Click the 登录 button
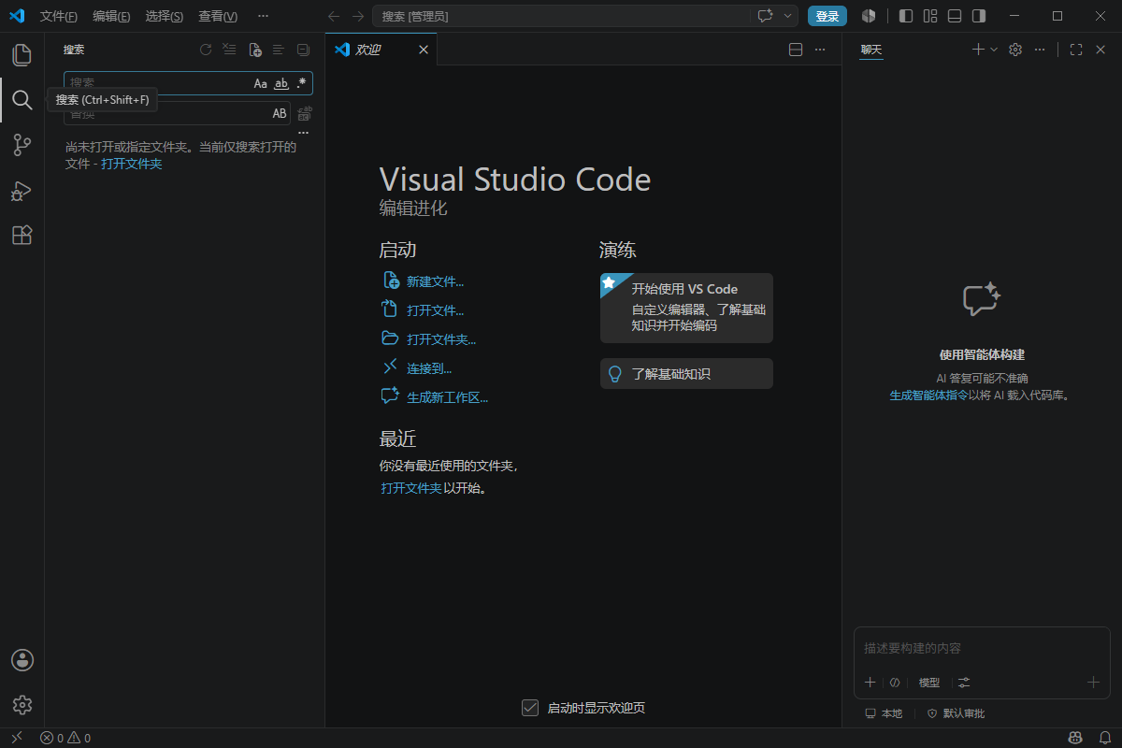The image size is (1122, 748). [x=827, y=16]
